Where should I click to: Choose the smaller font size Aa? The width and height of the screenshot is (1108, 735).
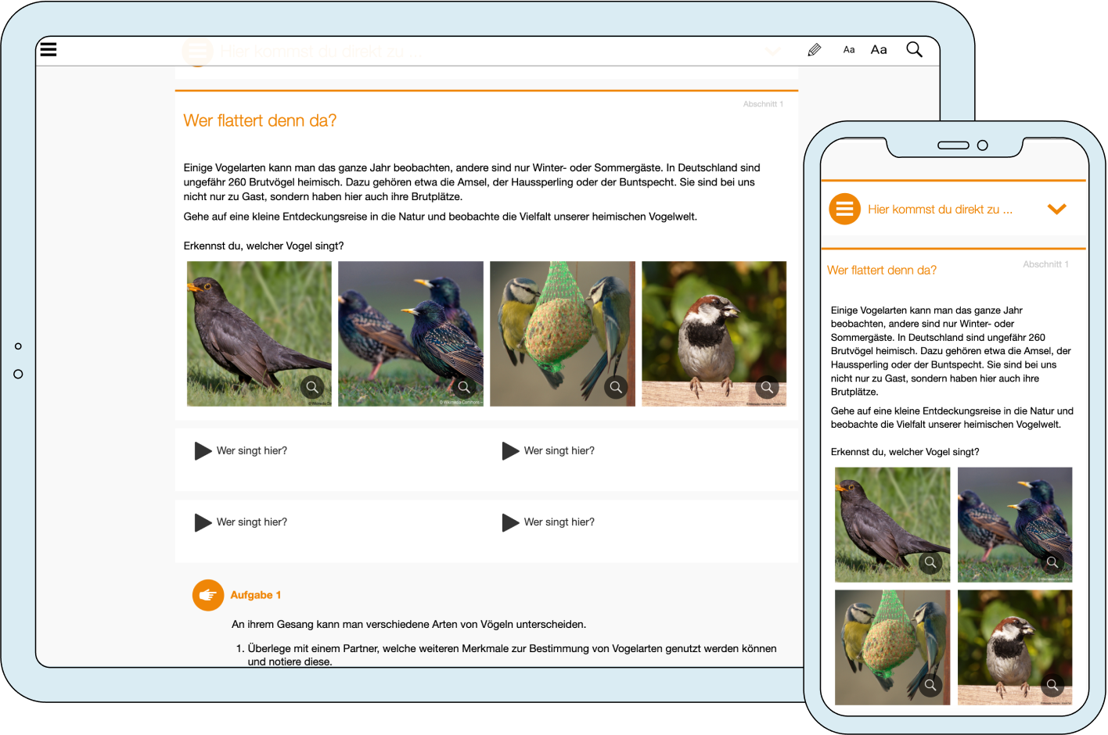[849, 50]
